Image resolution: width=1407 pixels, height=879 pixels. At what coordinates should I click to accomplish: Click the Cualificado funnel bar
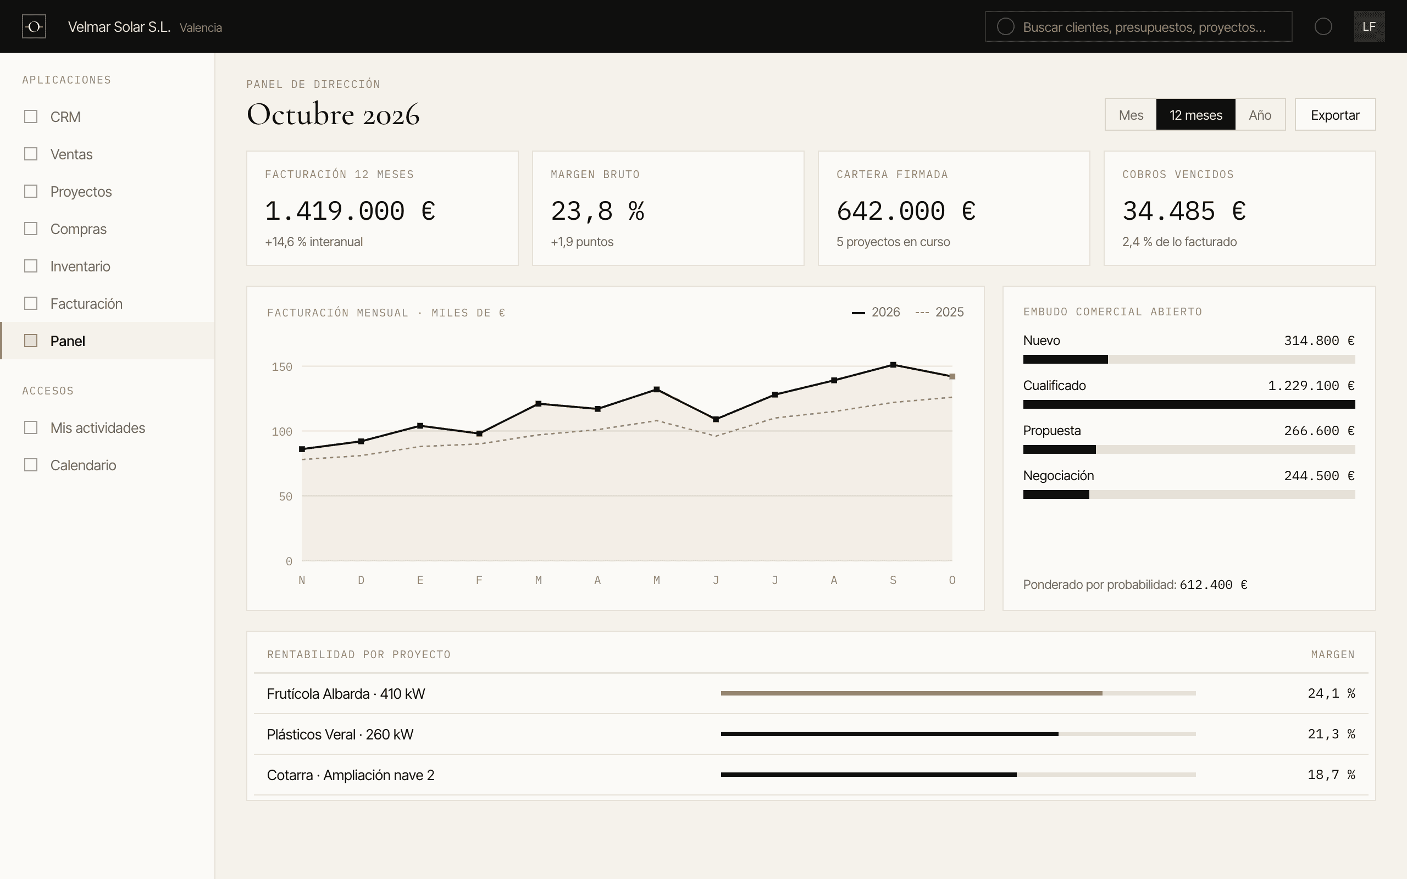(1189, 405)
